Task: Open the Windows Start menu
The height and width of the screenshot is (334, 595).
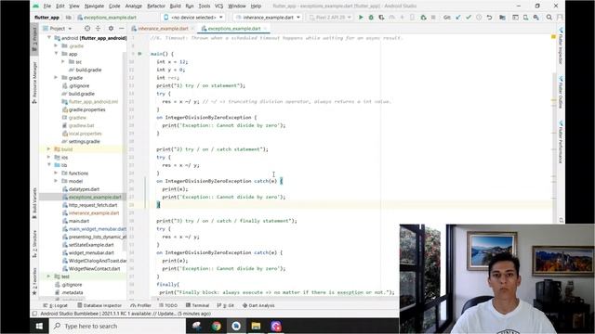Action: click(39, 326)
